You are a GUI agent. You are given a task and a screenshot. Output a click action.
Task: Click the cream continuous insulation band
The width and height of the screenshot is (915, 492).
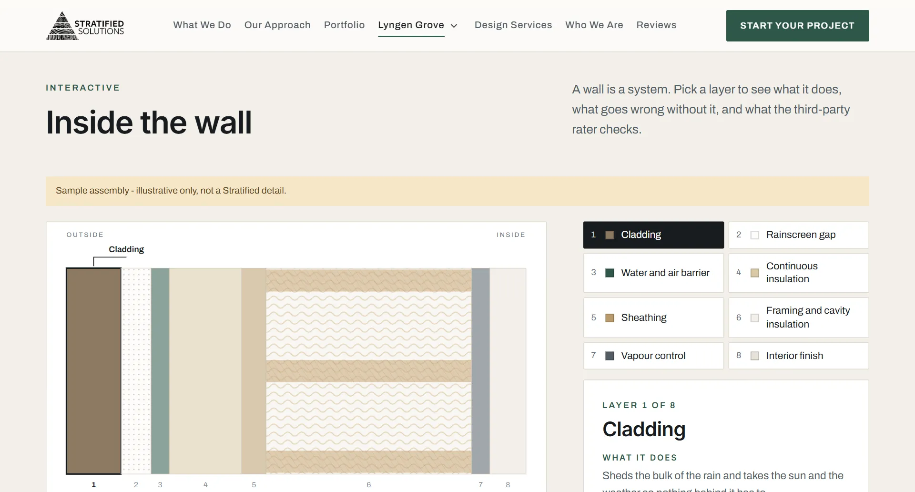tap(205, 371)
